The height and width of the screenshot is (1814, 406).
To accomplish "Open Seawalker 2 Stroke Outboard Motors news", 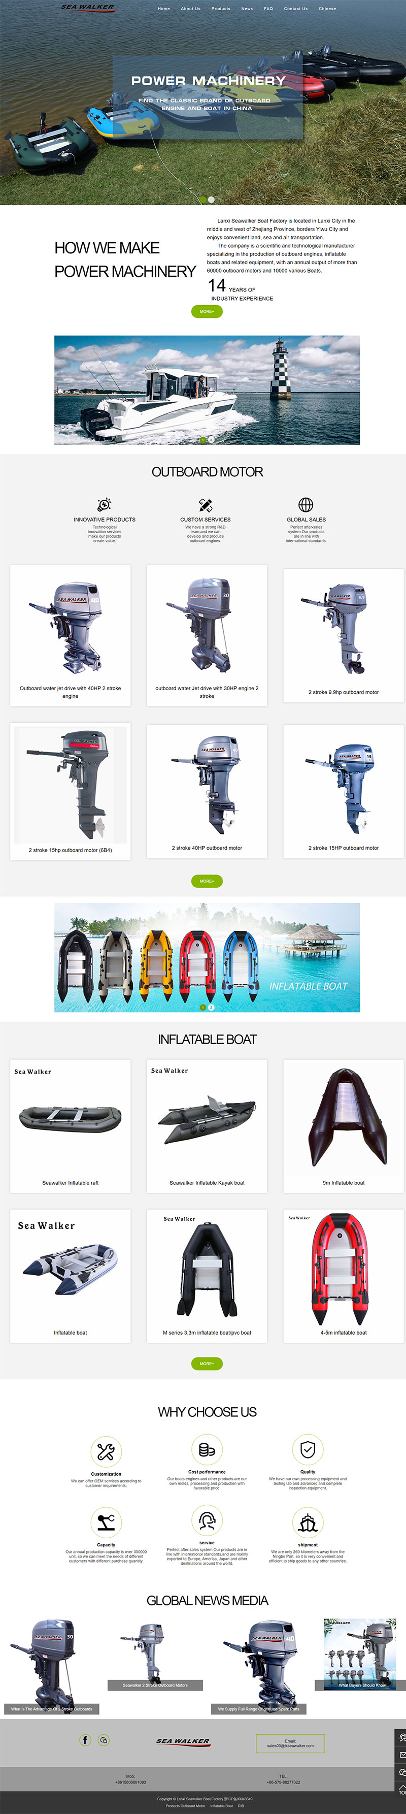I will 155,1685.
